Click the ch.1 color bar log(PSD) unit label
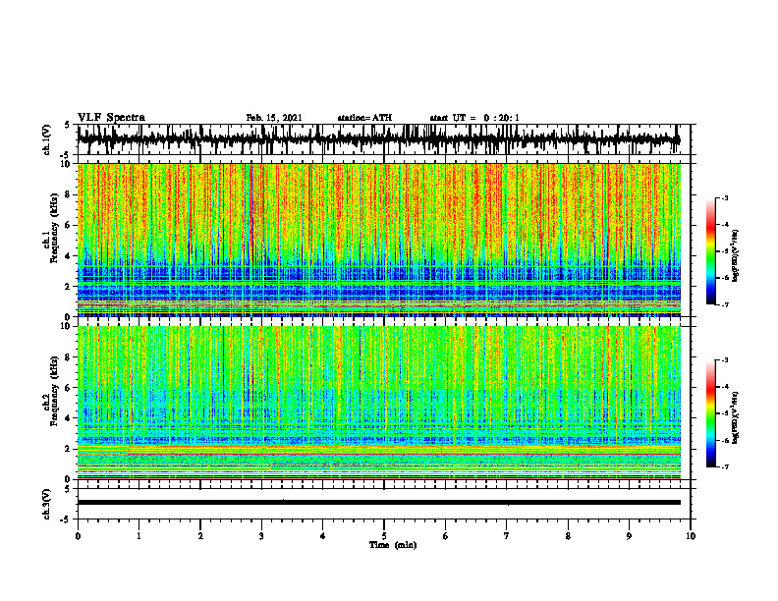 (x=736, y=255)
